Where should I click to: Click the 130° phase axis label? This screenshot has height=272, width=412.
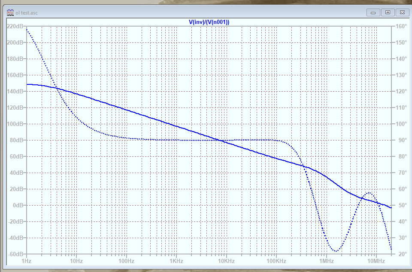[401, 75]
